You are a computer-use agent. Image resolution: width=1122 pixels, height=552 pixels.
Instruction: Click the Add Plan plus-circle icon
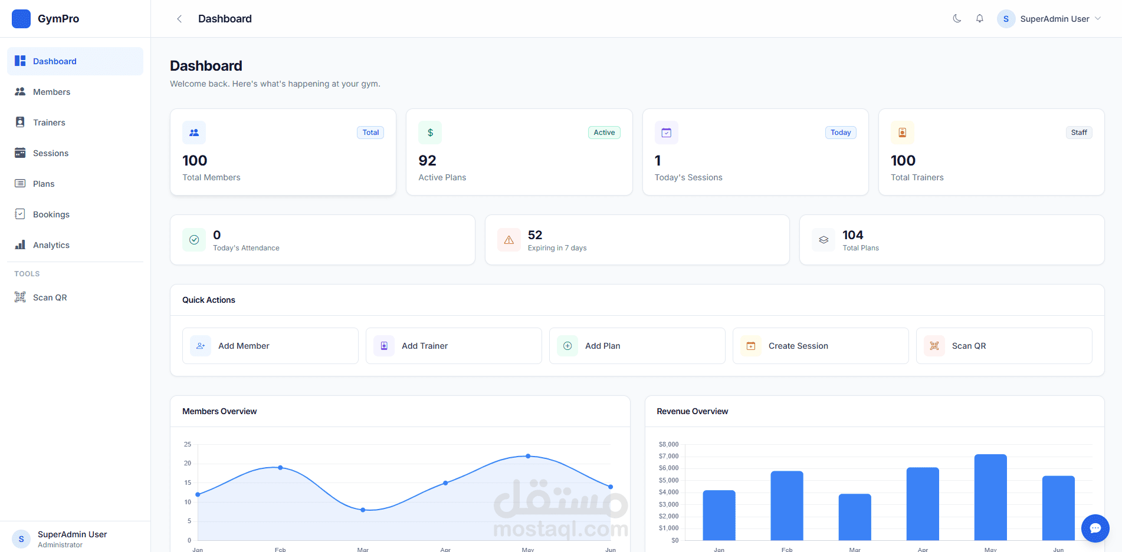point(567,346)
